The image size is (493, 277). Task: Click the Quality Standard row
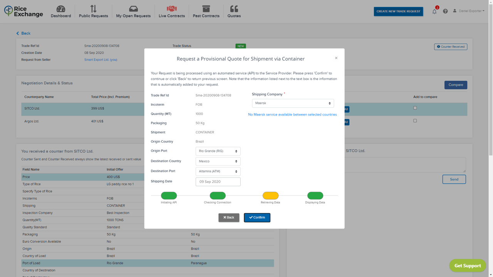[148, 227]
